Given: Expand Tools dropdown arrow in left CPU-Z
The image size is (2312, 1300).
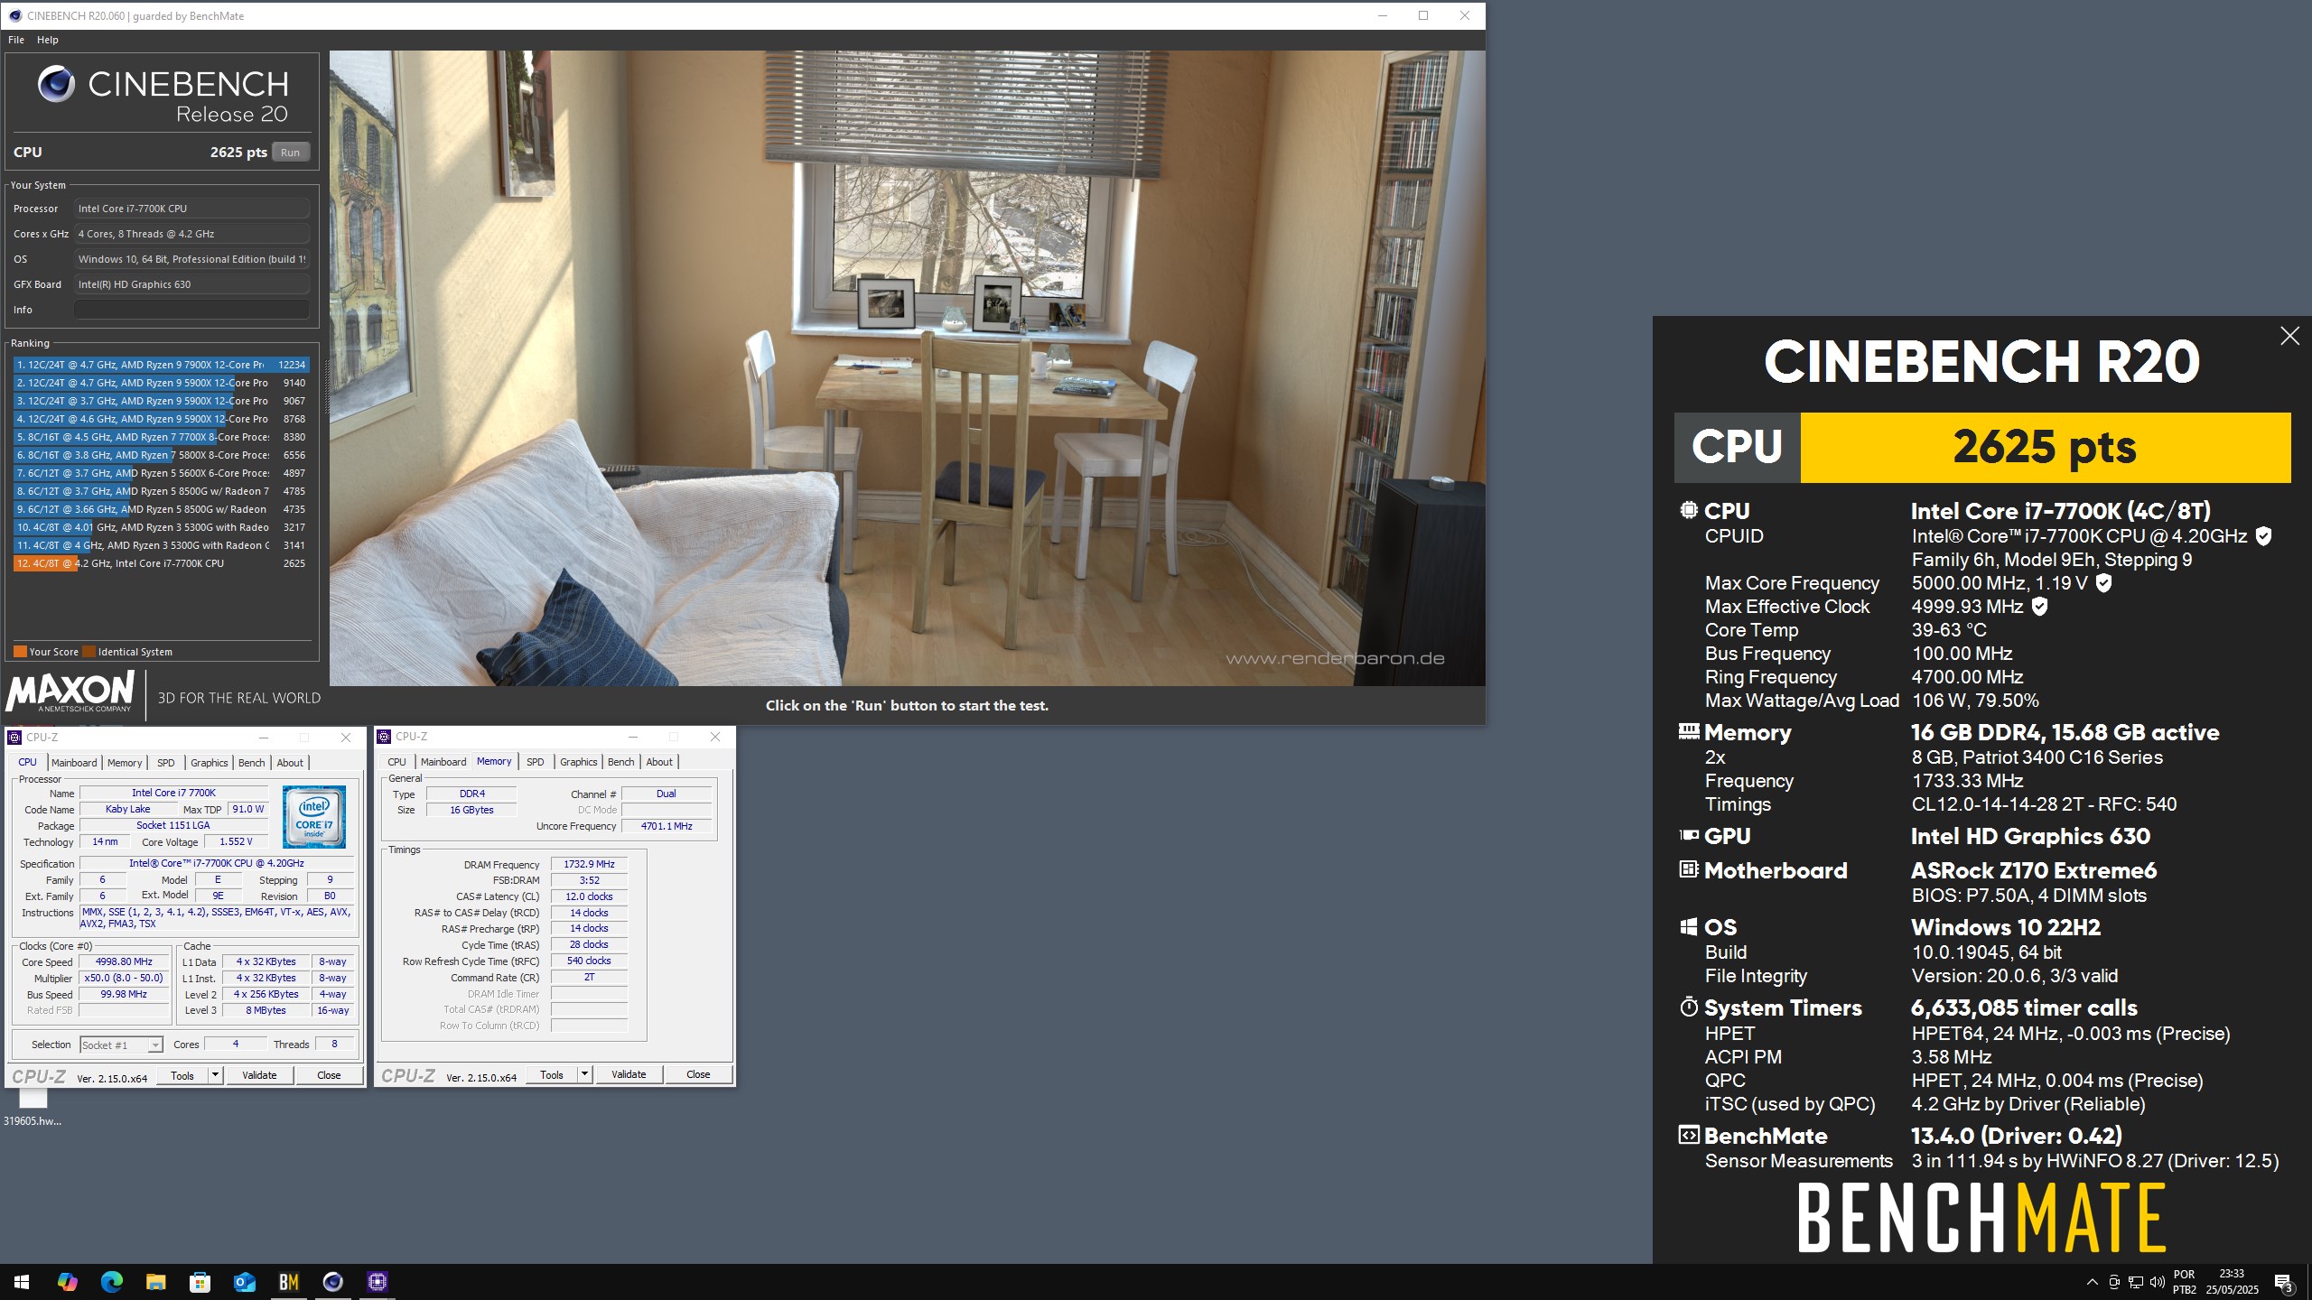Looking at the screenshot, I should click(215, 1075).
